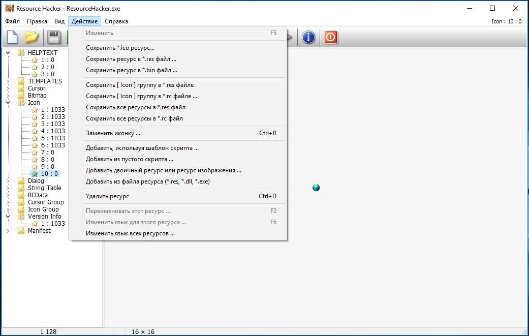
Task: Choose Сохранить [Icon] группу в *.rc файле
Action: click(x=178, y=96)
